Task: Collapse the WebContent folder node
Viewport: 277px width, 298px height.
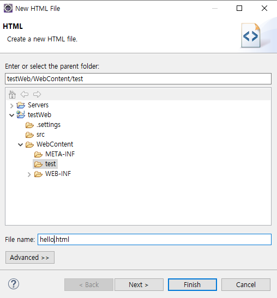Action: (x=21, y=144)
